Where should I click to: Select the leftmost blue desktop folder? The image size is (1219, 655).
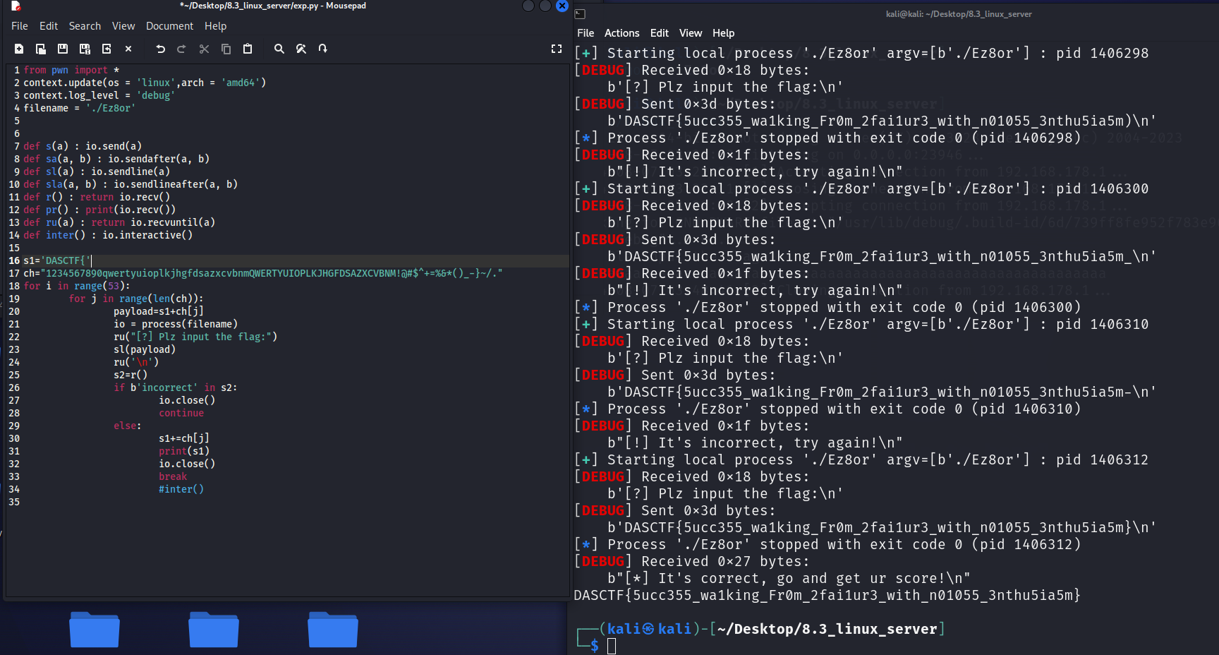[x=95, y=630]
